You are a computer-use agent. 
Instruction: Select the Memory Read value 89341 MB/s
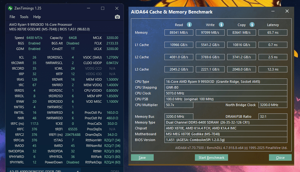coord(179,32)
